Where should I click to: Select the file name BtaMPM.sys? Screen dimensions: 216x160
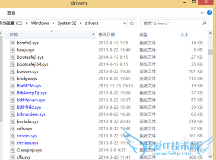click(x=29, y=86)
